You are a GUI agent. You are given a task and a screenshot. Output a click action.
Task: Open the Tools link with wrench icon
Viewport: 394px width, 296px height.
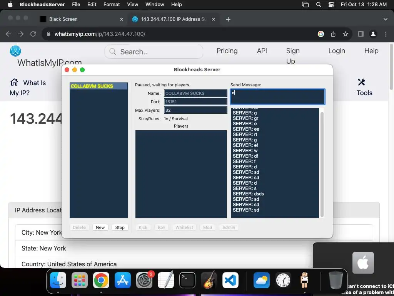click(364, 87)
